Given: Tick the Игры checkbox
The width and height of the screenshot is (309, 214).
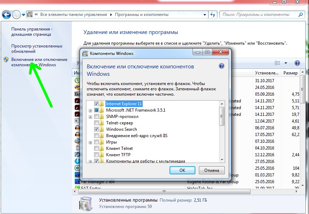Looking at the screenshot, I should pos(96,142).
